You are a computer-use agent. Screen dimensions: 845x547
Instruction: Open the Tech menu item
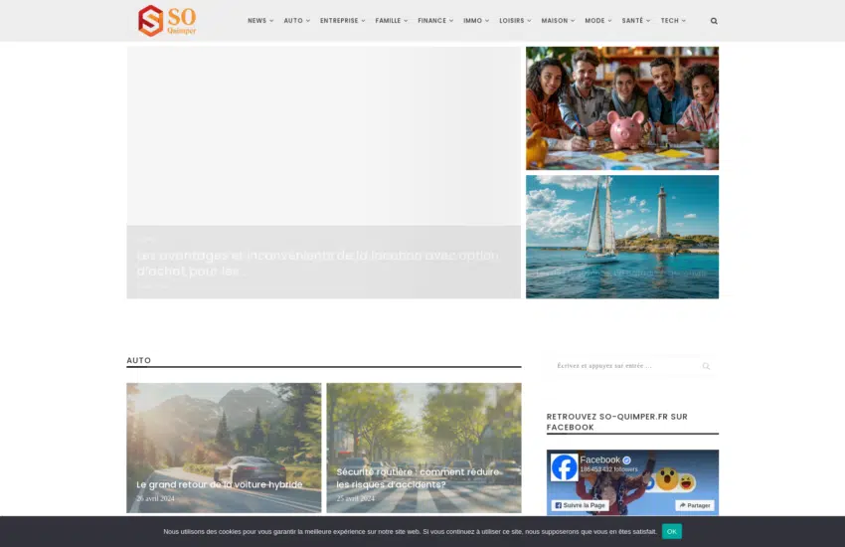(673, 21)
